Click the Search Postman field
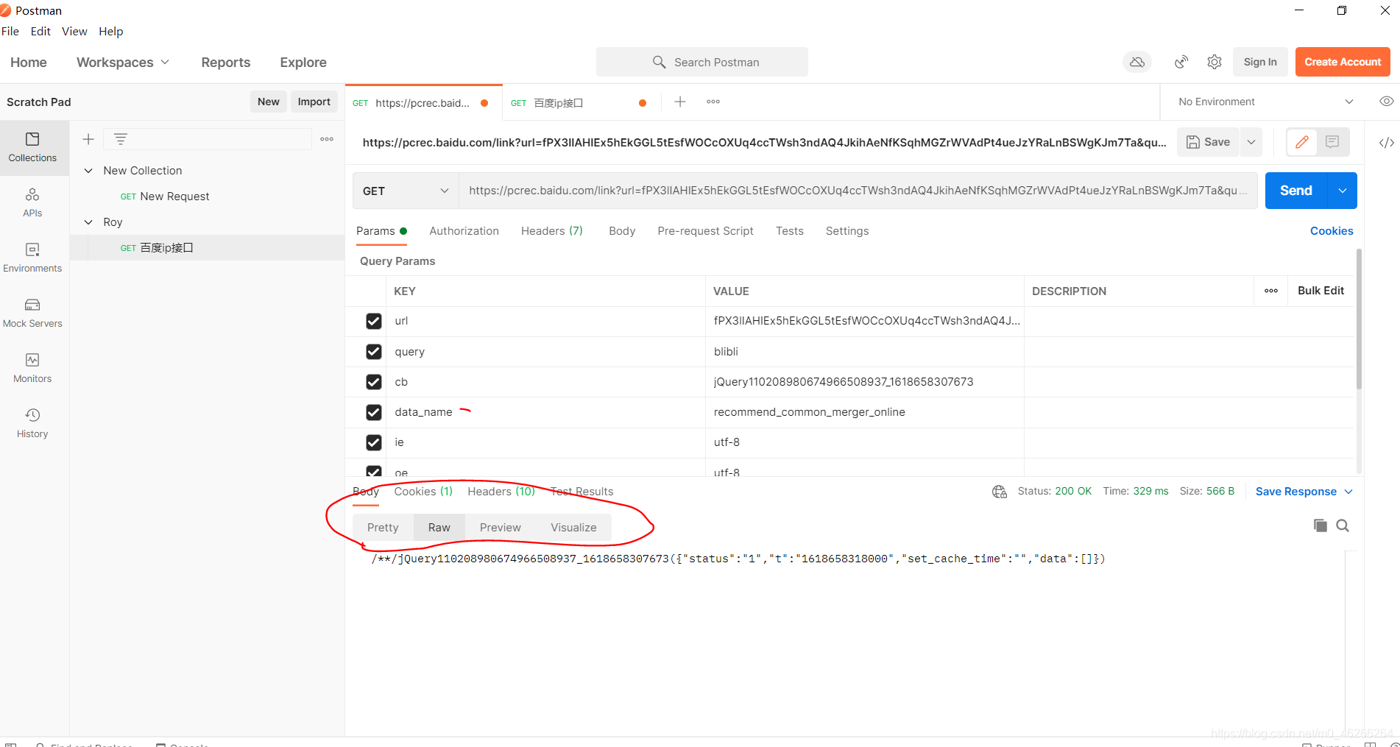 click(702, 62)
